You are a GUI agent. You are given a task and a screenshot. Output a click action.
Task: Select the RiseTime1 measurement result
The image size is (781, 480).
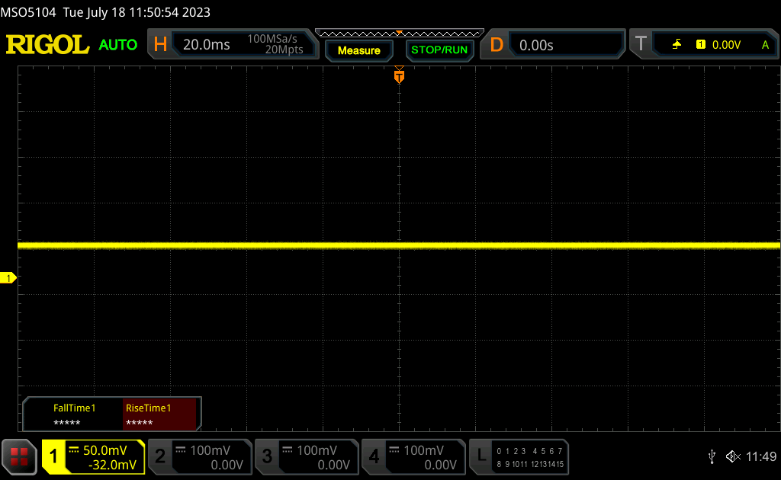[x=159, y=414]
